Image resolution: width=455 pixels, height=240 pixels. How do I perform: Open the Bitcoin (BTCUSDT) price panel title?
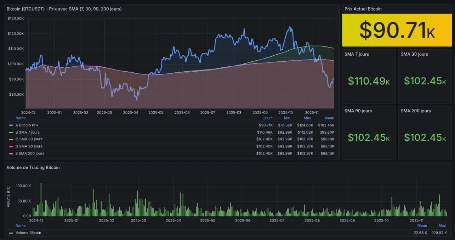tap(64, 9)
